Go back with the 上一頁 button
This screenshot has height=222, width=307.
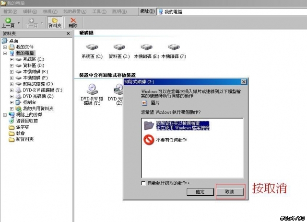8,22
